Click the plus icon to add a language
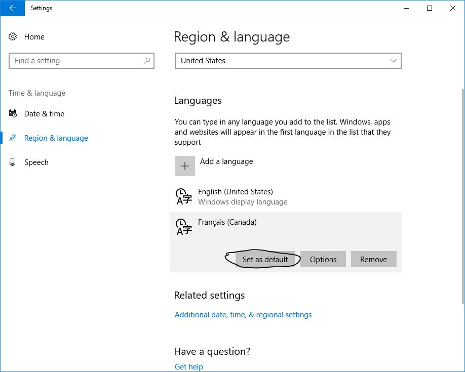This screenshot has height=372, width=465. 185,166
